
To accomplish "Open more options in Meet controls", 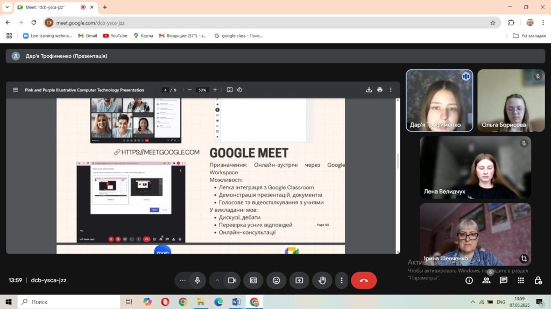I will coord(342,280).
